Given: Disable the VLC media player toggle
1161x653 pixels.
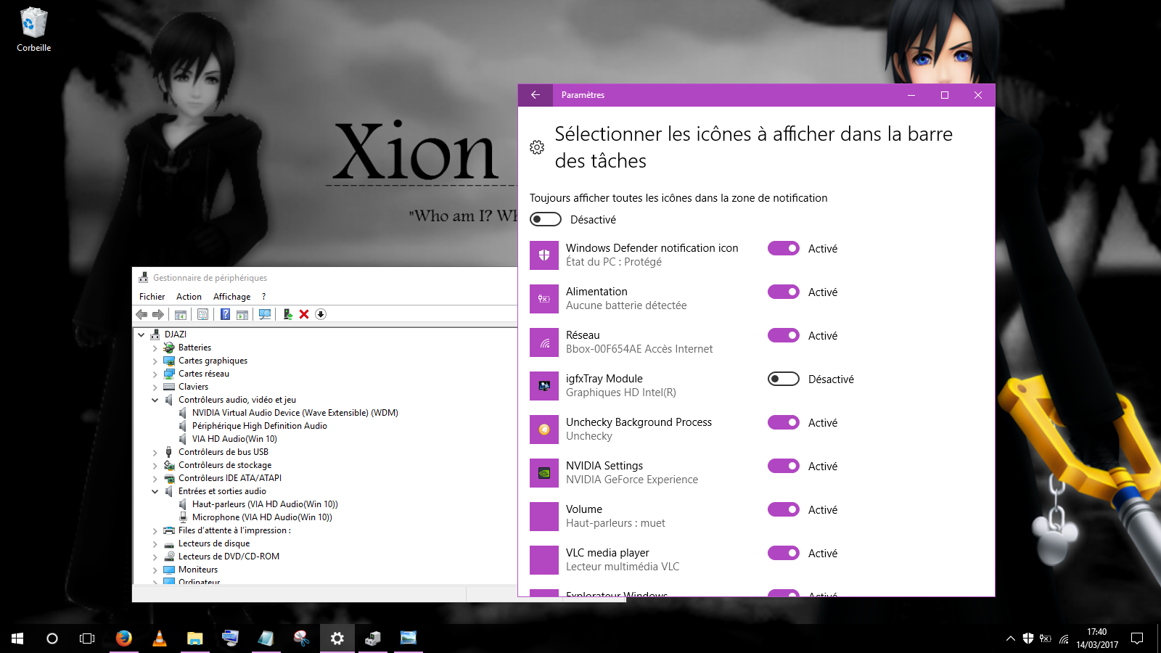Looking at the screenshot, I should [784, 553].
